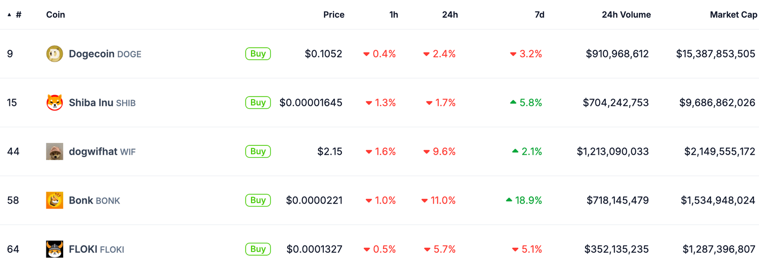Viewport: 759px width, 271px height.
Task: Open the Bonk BONK coin link
Action: coord(94,201)
